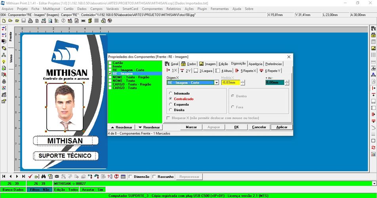The height and width of the screenshot is (198, 377).
Task: Click the red question mark braces icon
Action: tap(110, 176)
